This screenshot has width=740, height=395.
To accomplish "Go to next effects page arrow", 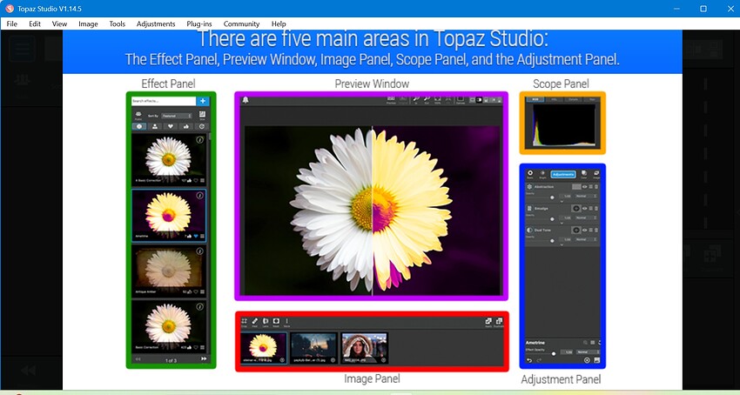I will coord(204,359).
